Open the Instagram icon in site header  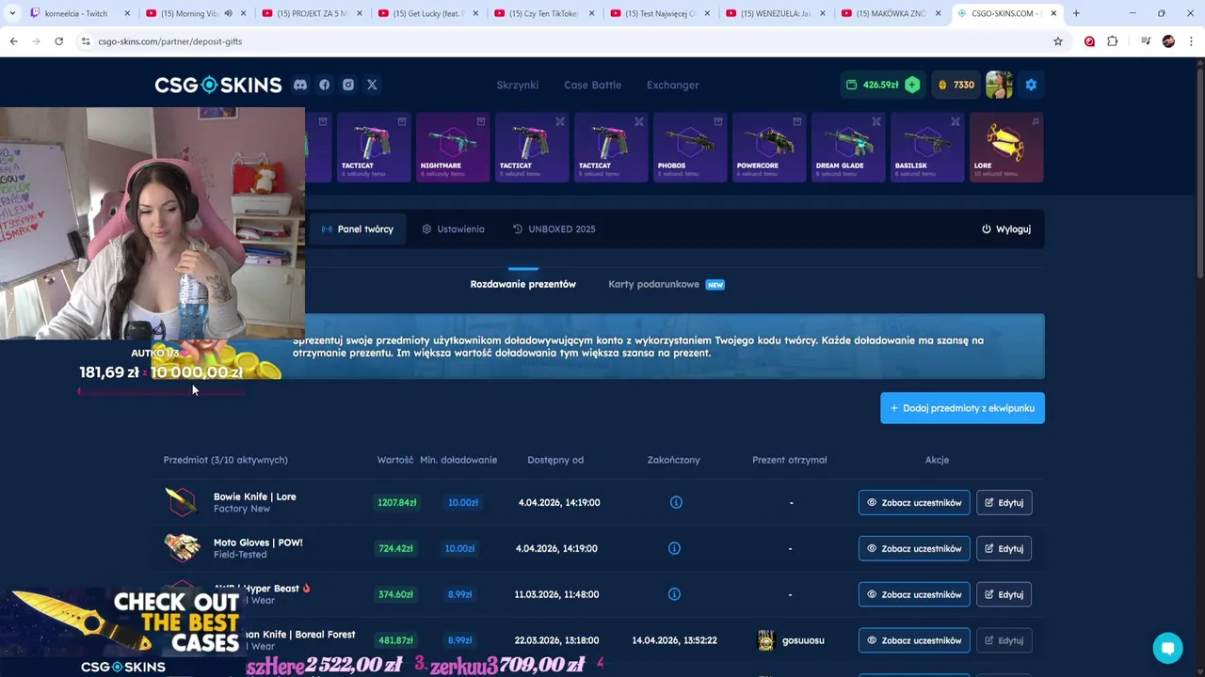tap(348, 85)
